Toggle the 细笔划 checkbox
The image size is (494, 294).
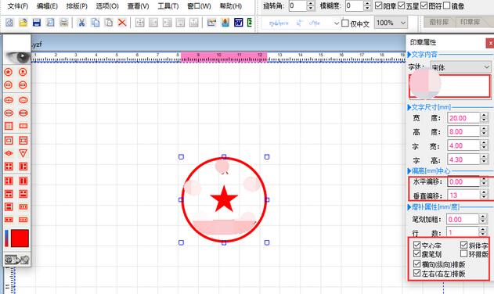click(x=416, y=253)
